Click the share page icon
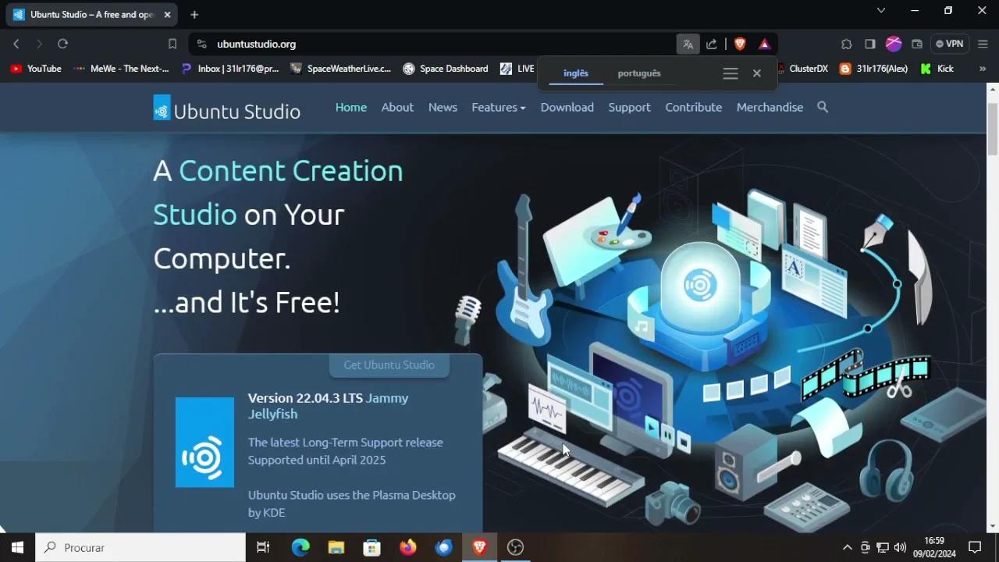The width and height of the screenshot is (999, 562). [712, 44]
